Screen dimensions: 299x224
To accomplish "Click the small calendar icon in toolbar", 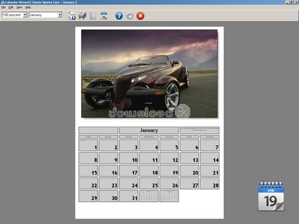I will coord(104,16).
